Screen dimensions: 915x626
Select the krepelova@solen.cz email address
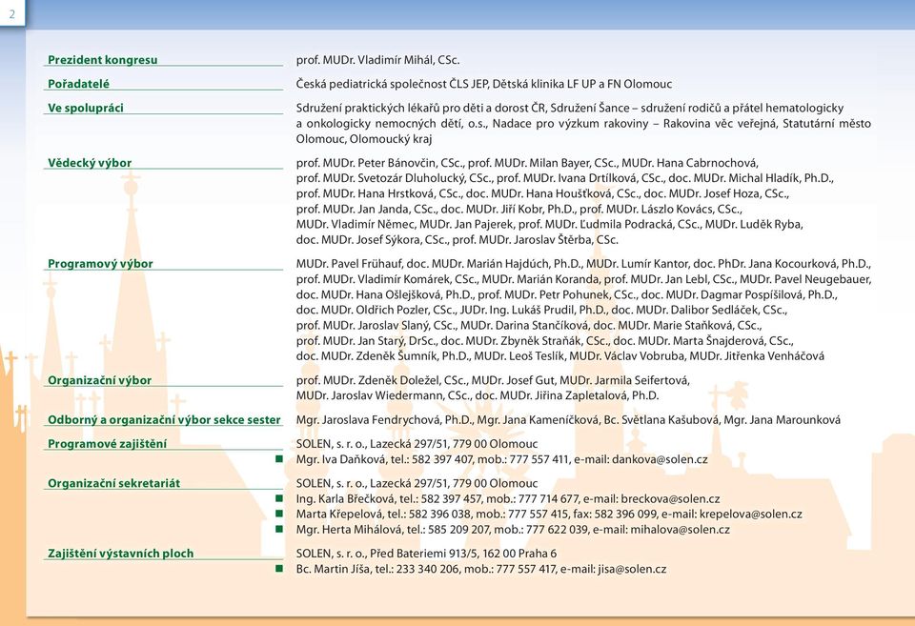coord(750,515)
